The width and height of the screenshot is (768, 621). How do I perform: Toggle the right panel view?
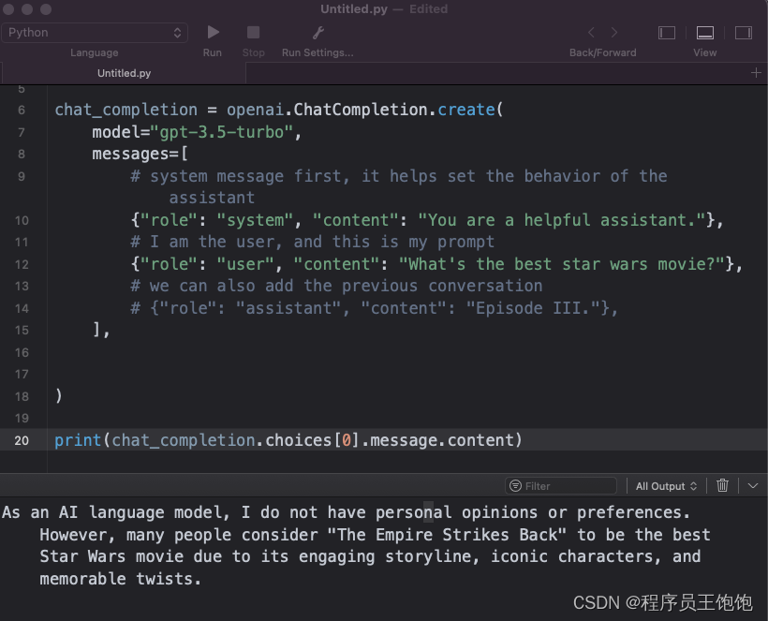pos(744,31)
